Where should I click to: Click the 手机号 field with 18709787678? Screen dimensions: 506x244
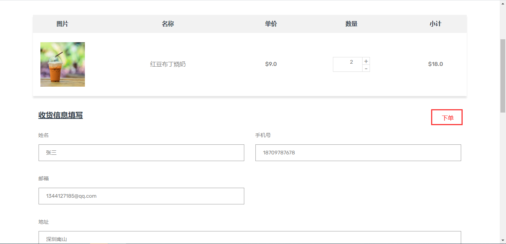358,153
